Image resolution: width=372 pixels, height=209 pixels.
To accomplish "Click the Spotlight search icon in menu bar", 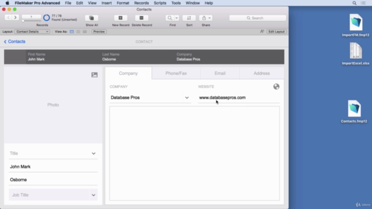I will (354, 3).
